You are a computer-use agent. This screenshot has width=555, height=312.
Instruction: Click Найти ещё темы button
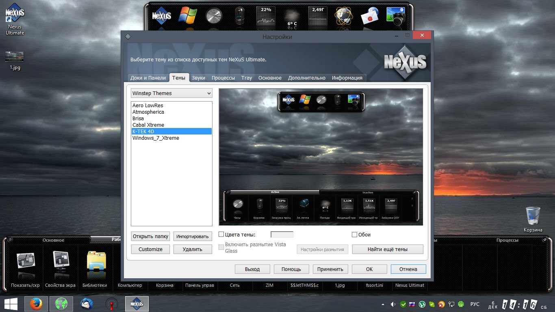pos(388,249)
